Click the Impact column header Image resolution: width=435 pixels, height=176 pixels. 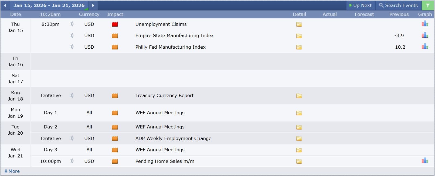pyautogui.click(x=115, y=14)
